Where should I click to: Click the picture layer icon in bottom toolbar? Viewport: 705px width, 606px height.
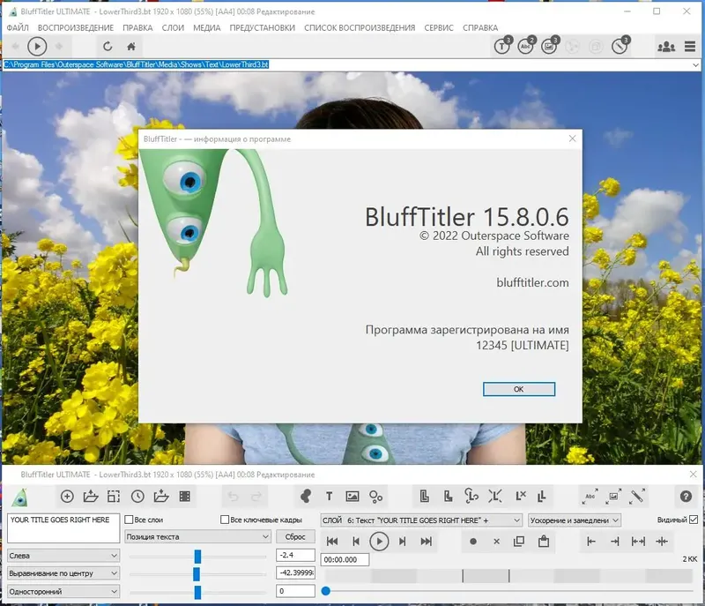(352, 497)
